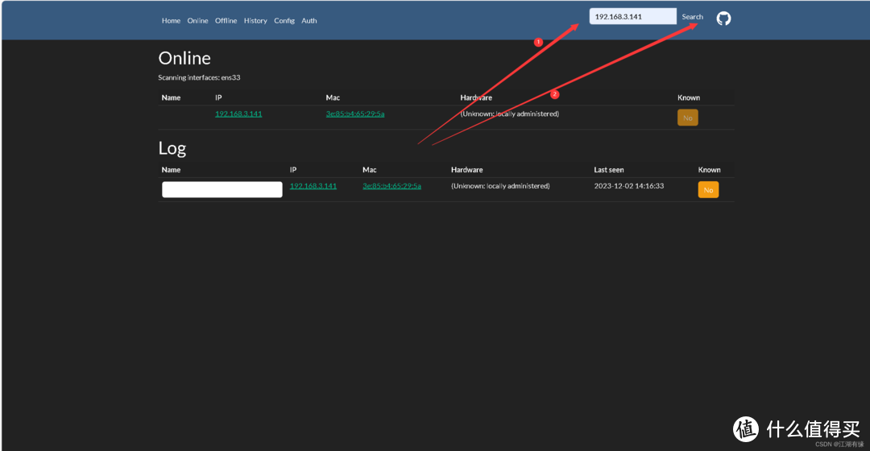Viewport: 870px width, 451px height.
Task: Click Hardware text in the Log row
Action: pos(500,186)
